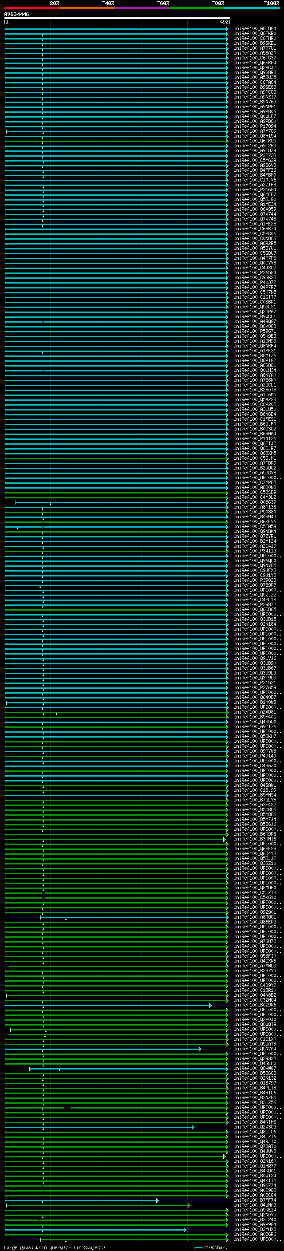Viewport: 284px width, 1251px height.
Task: Click the UniRef100_Q08G39 alignment bar
Action: pyautogui.click(x=122, y=502)
